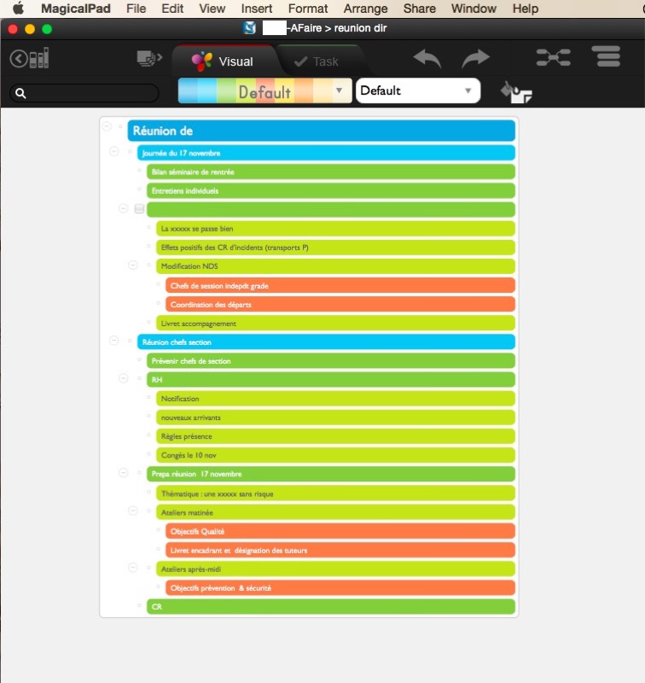This screenshot has height=683, width=645.
Task: Click the bullet beside Notification
Action: point(149,399)
